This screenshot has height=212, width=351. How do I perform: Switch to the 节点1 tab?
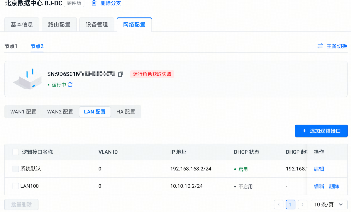click(x=11, y=46)
